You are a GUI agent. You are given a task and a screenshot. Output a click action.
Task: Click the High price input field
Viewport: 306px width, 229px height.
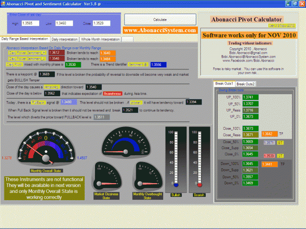[30, 23]
